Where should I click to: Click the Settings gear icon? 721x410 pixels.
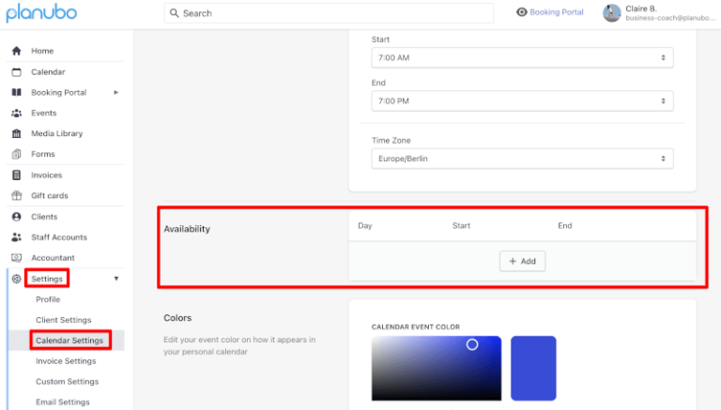(16, 279)
